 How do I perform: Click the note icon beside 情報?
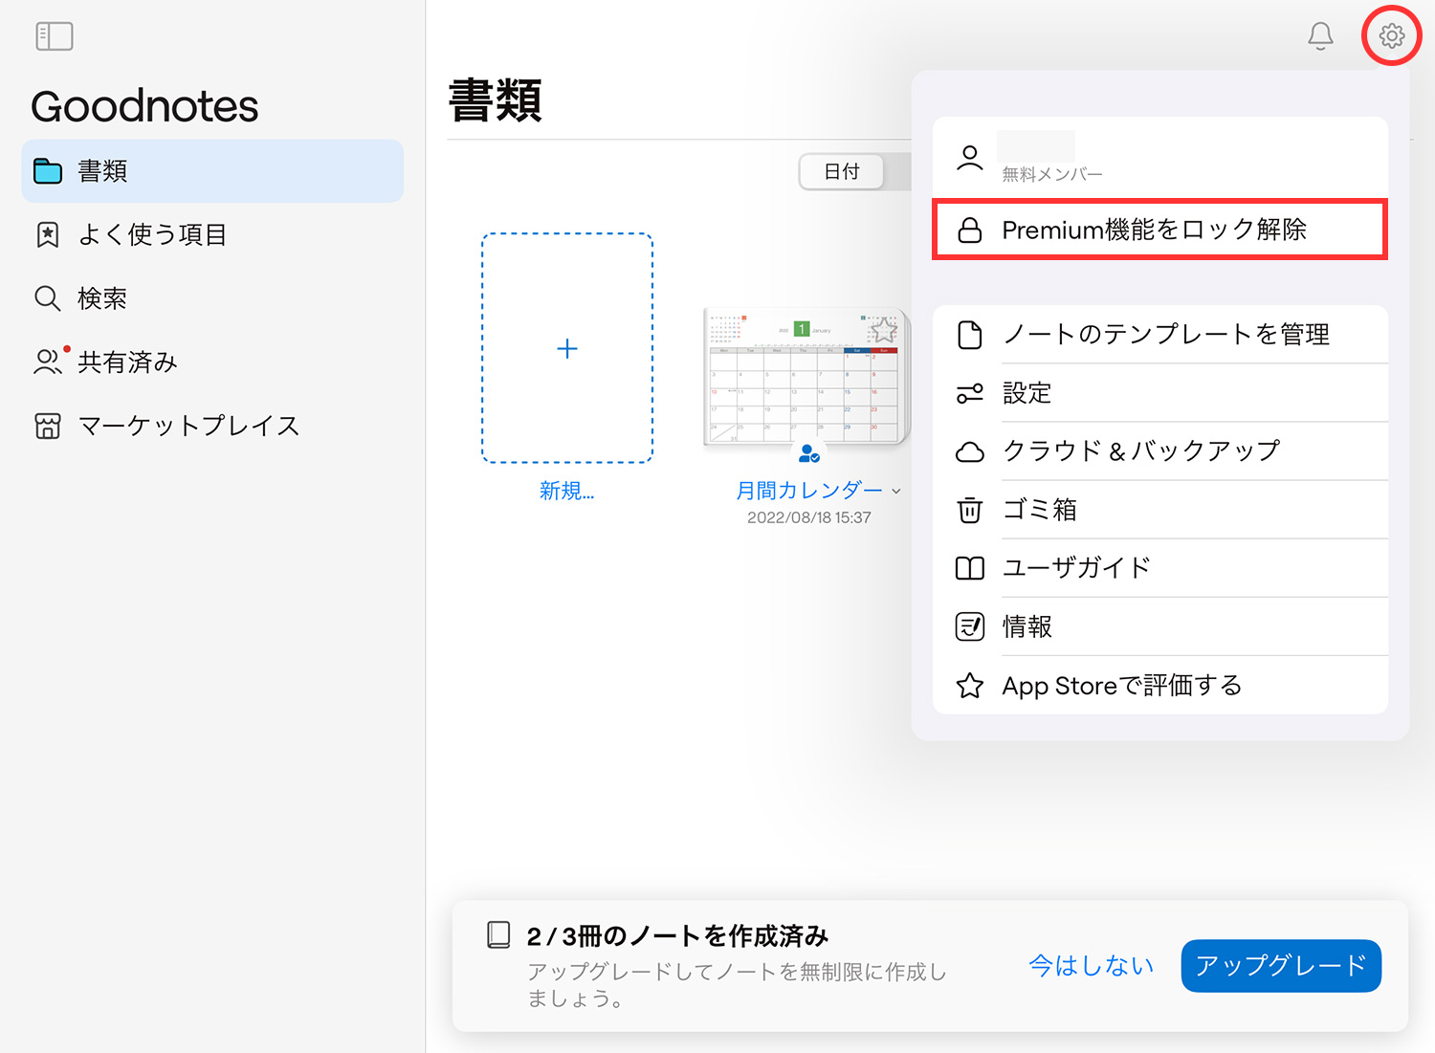click(970, 626)
